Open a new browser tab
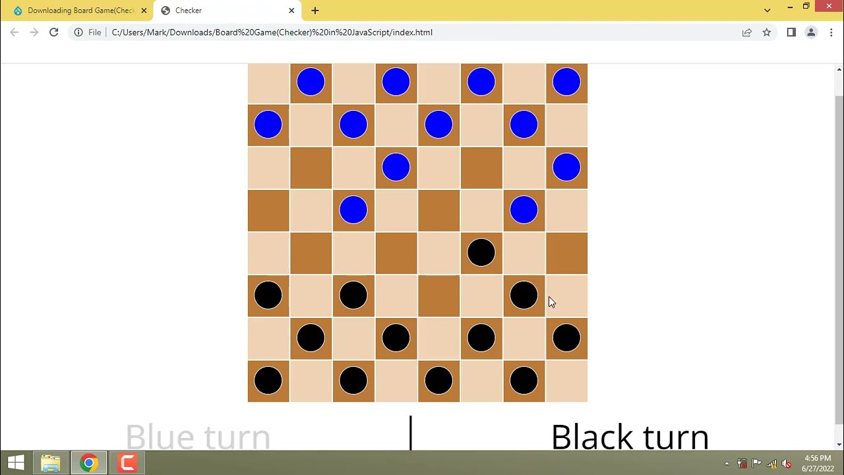The width and height of the screenshot is (844, 475). coord(315,11)
